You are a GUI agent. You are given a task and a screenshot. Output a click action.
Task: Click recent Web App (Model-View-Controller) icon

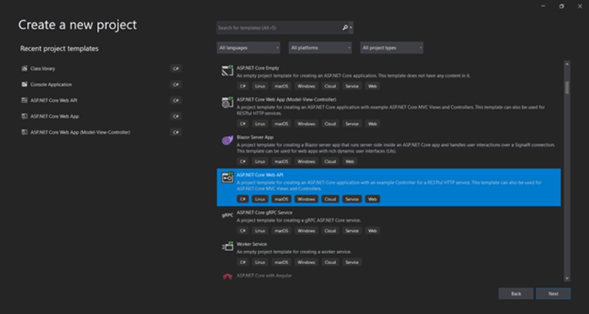coord(25,132)
